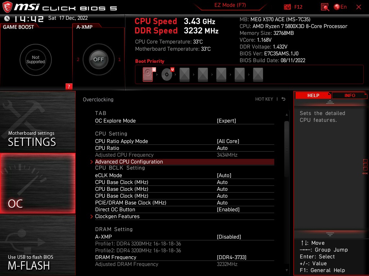Select the Profile1 DDR4 3200MHz line
369x276 pixels.
(x=138, y=244)
